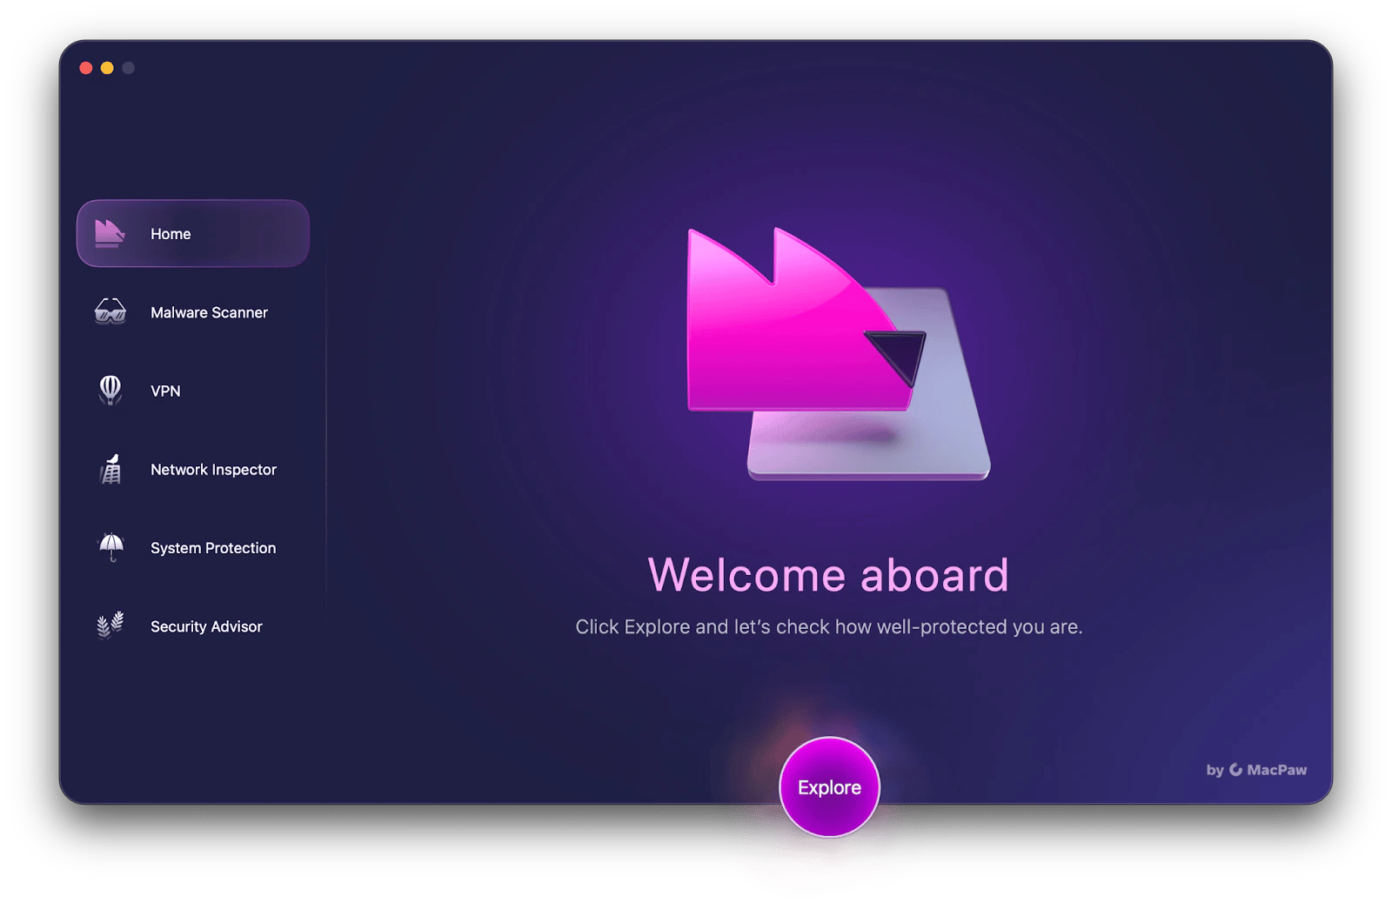Viewport: 1392px width, 923px height.
Task: Click the Network Inspector watchtower icon
Action: tap(110, 469)
